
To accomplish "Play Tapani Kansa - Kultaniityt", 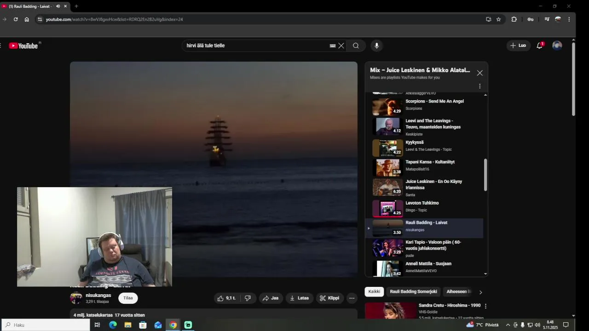I will [424, 166].
